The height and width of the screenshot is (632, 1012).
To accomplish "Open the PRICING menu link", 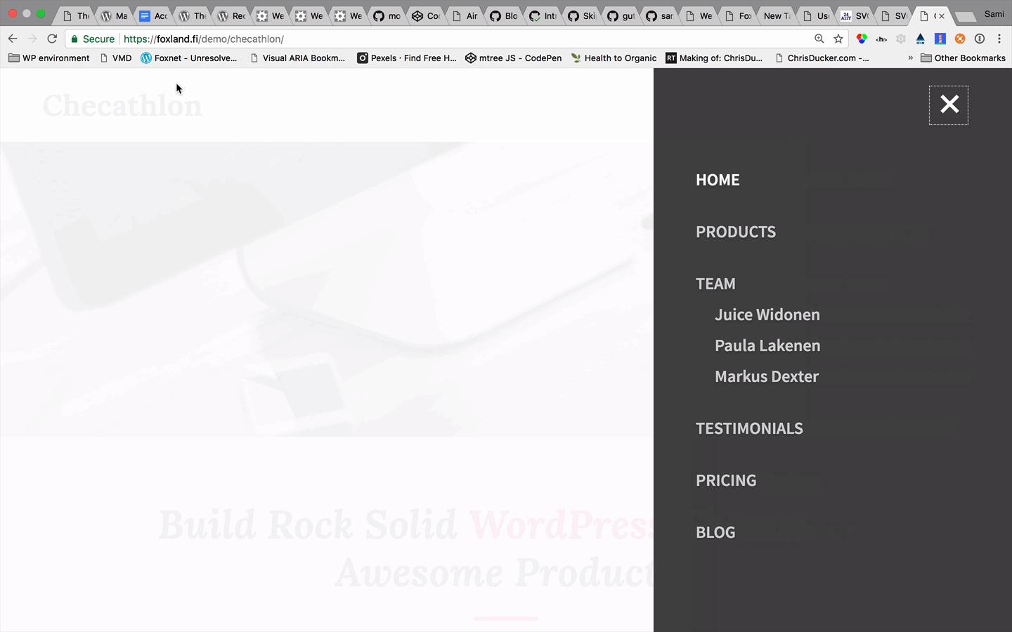I will pos(726,480).
